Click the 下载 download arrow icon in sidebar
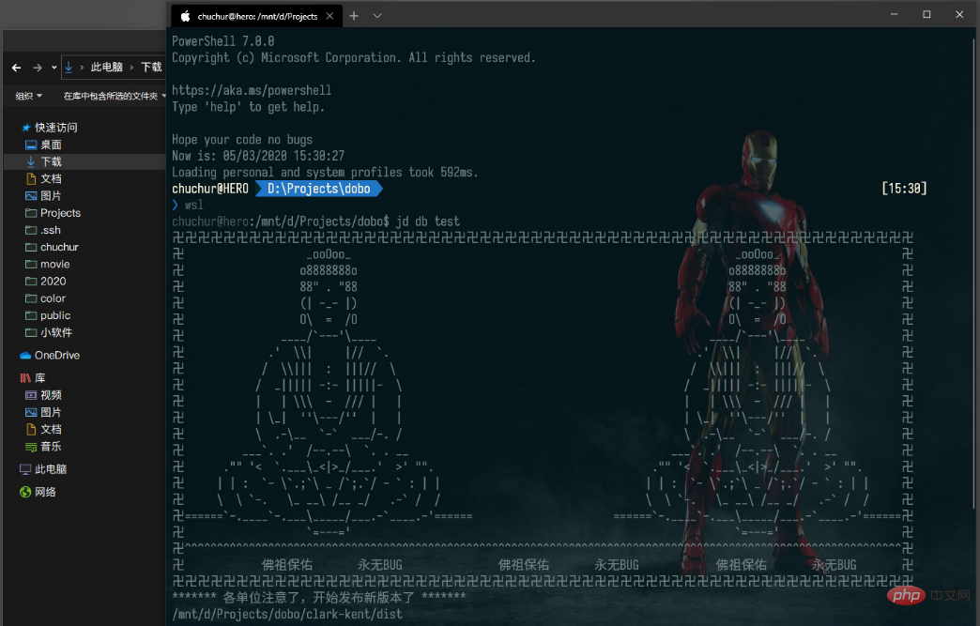The width and height of the screenshot is (980, 626). pyautogui.click(x=31, y=161)
